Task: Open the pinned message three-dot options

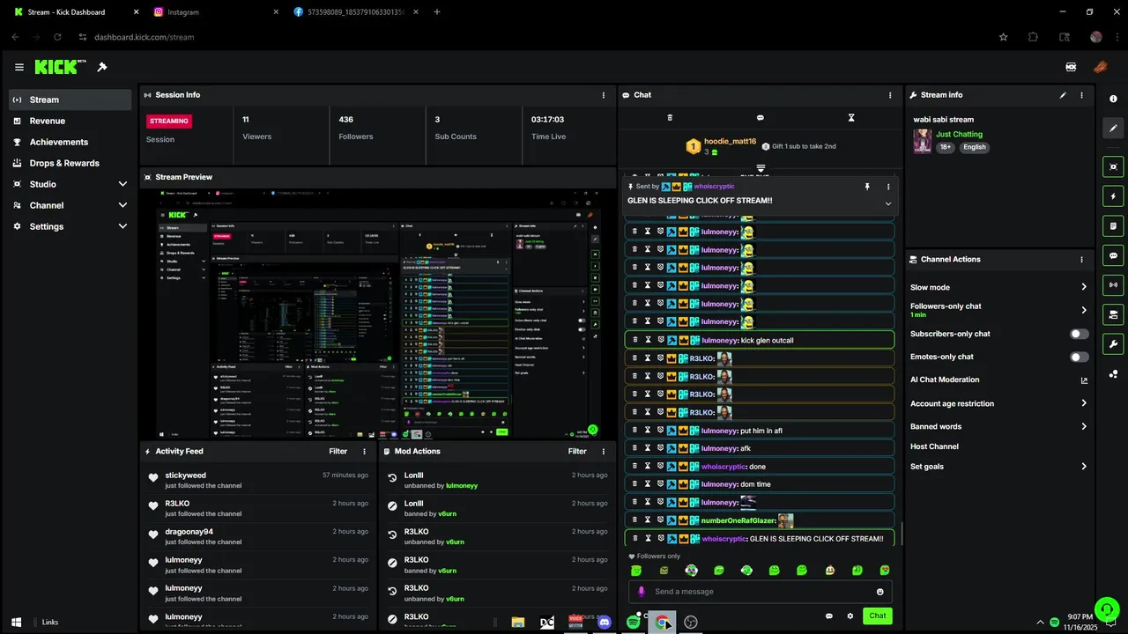Action: pyautogui.click(x=888, y=187)
